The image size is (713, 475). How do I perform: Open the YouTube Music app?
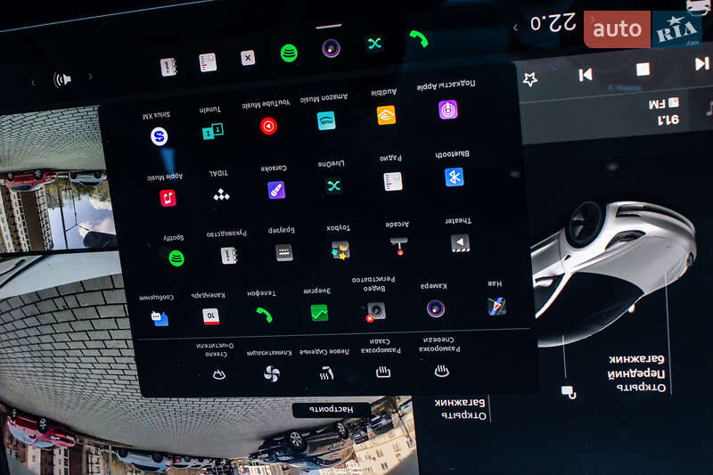pyautogui.click(x=268, y=126)
